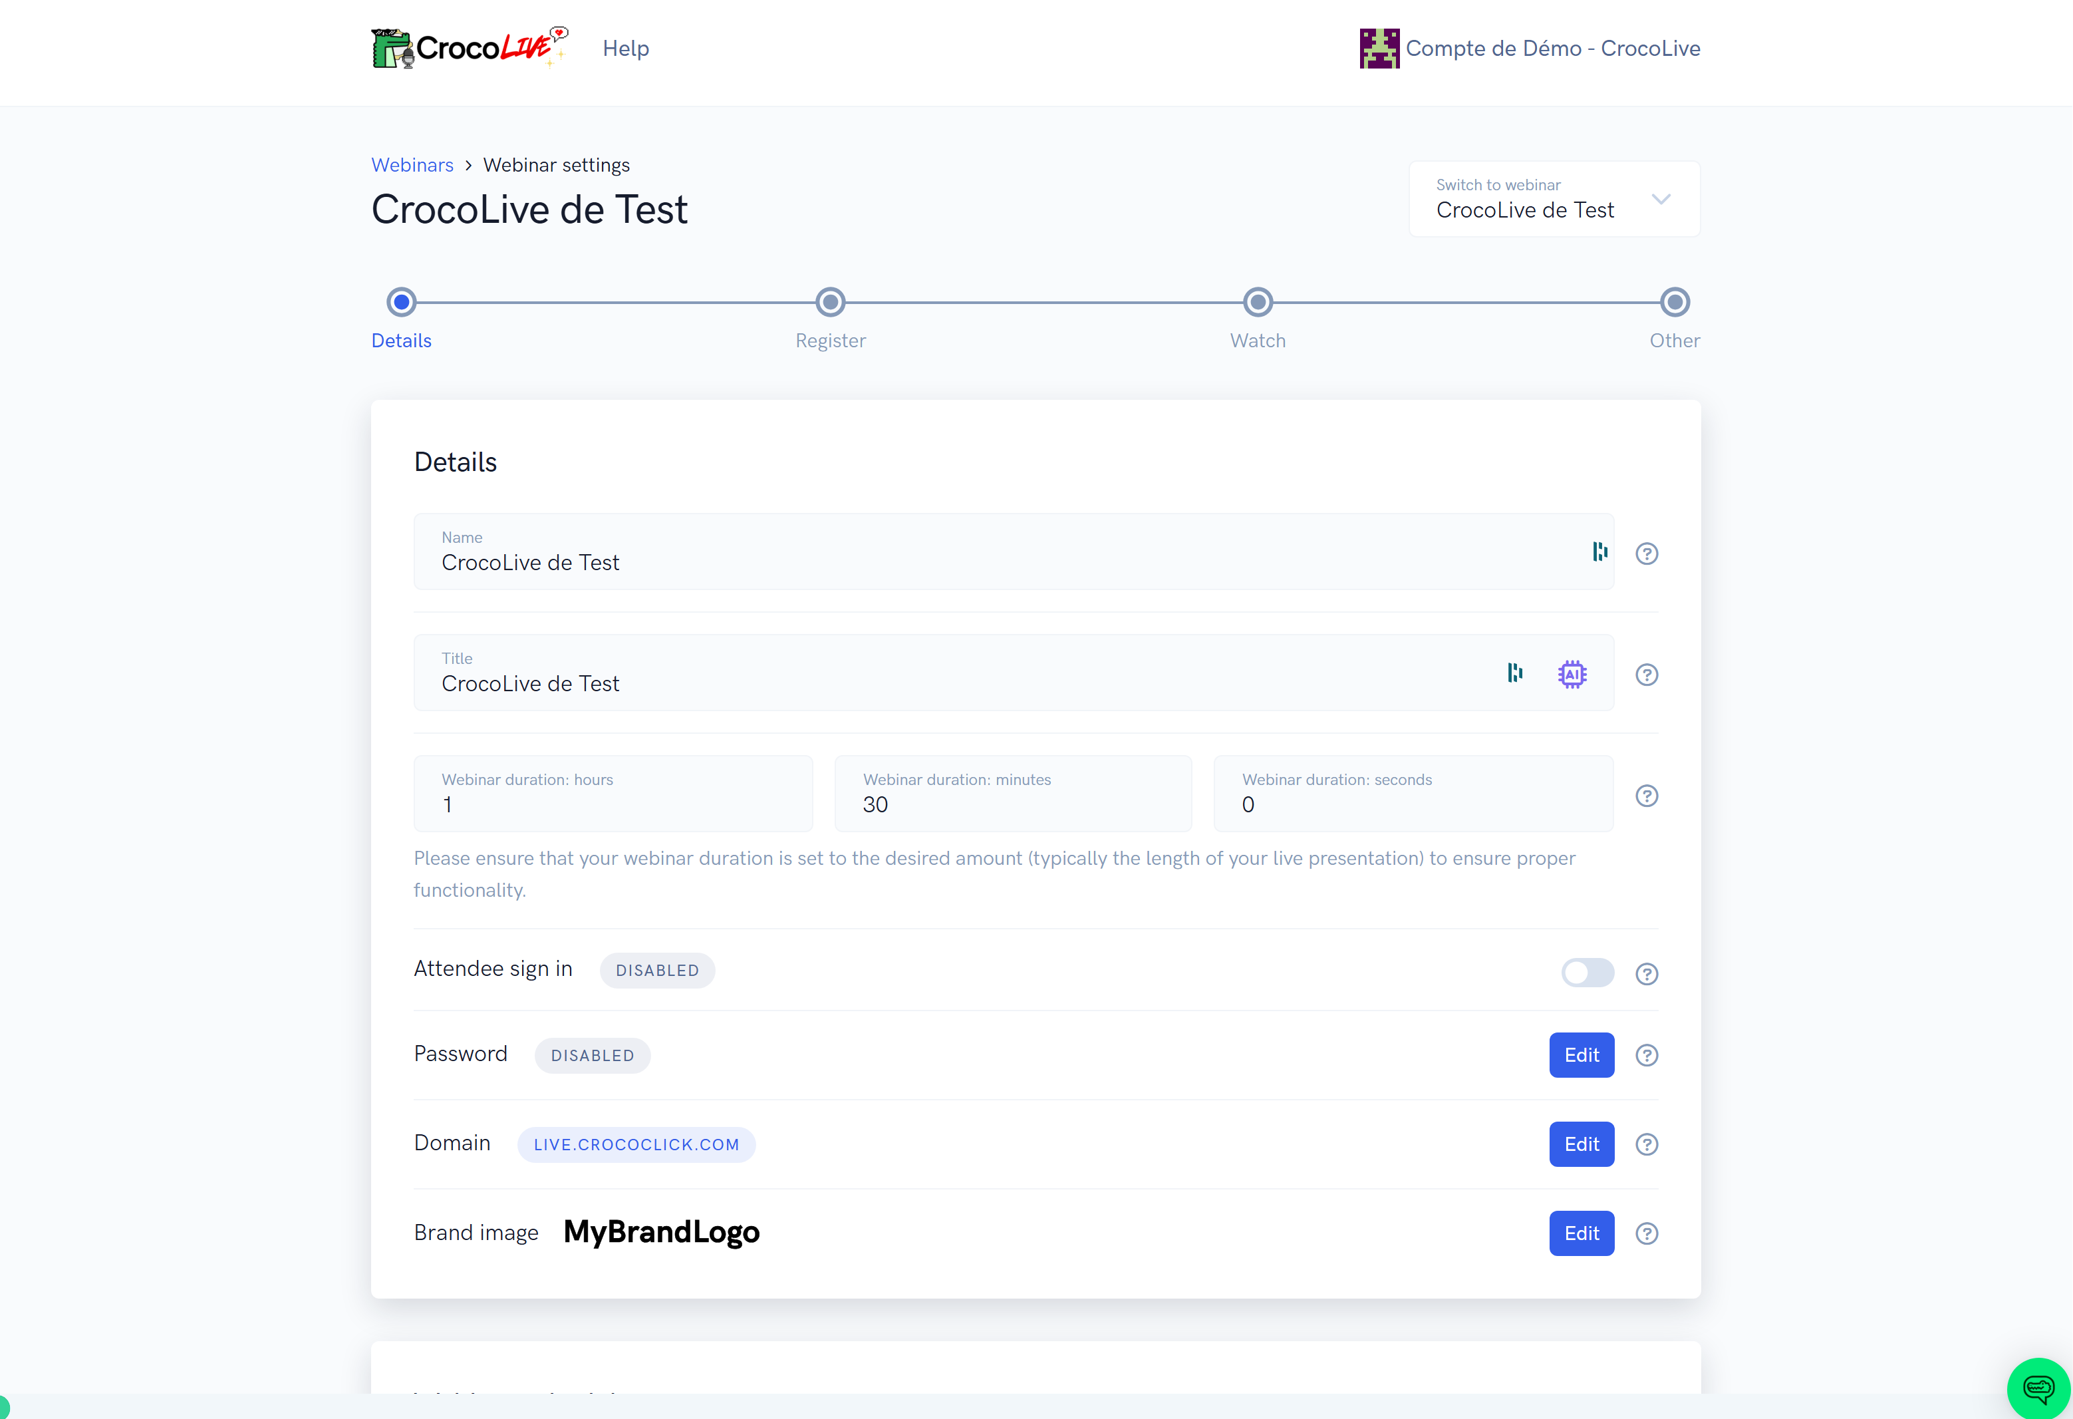Click the Webinar duration minutes field
This screenshot has height=1419, width=2073.
tap(1014, 794)
